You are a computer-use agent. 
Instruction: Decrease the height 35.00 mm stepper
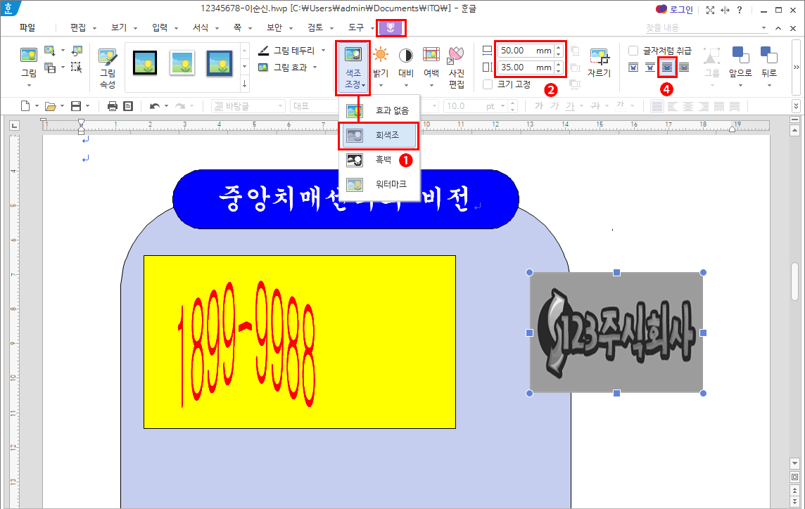(x=559, y=70)
